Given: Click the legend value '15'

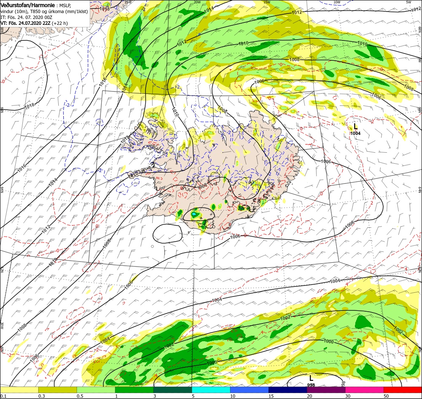Looking at the screenshot, I should 271,396.
